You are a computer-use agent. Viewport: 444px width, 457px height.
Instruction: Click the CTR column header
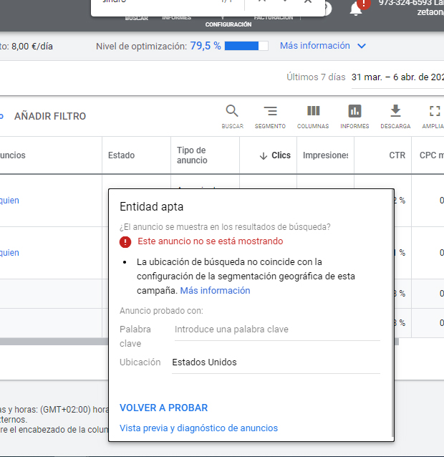[x=397, y=155]
